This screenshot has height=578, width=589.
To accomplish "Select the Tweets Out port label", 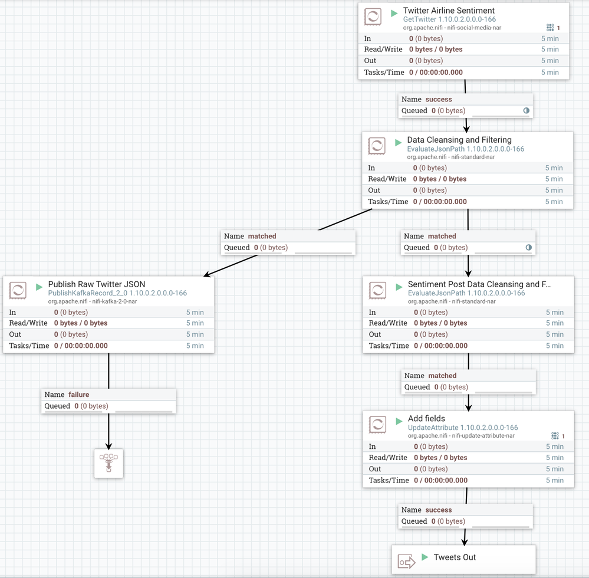I will (x=455, y=557).
